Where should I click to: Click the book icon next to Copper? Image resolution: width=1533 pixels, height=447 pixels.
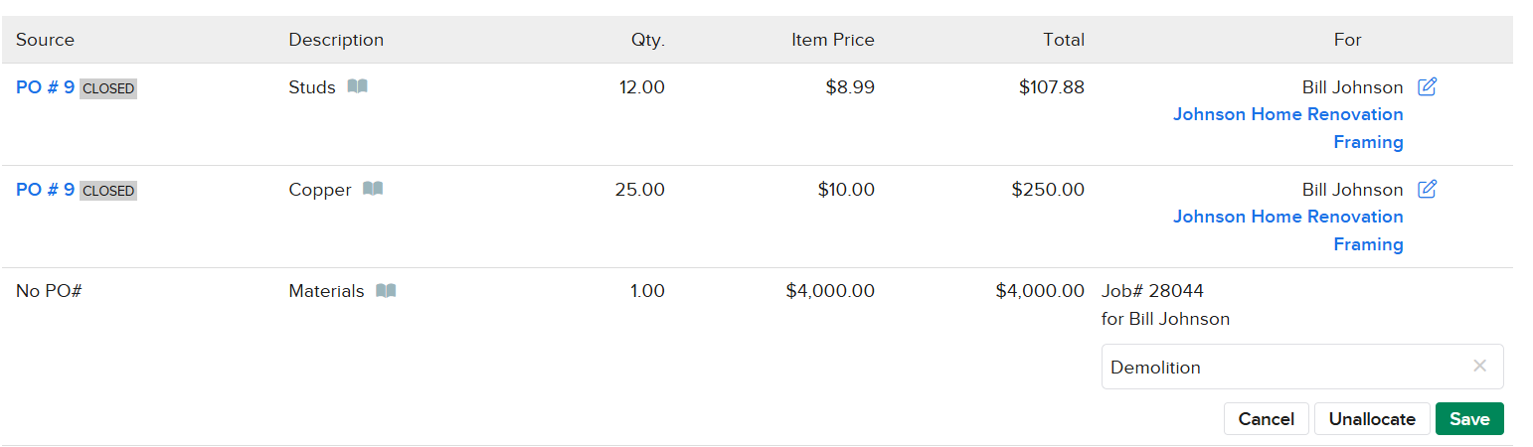(373, 189)
